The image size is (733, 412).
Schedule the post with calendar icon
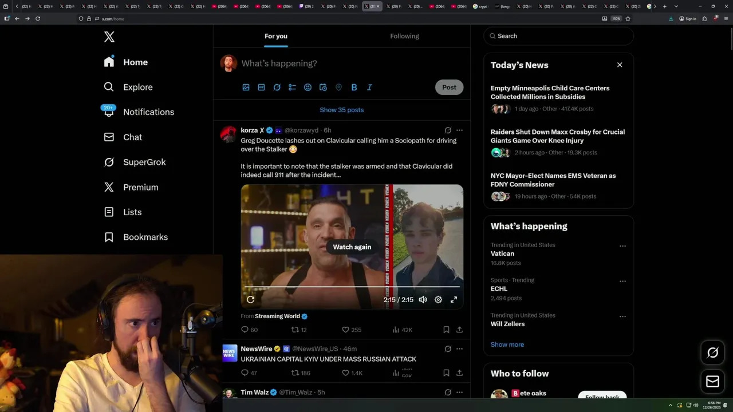coord(323,88)
